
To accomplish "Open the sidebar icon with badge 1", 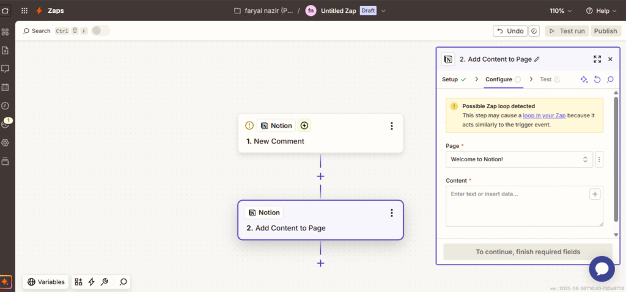I will pos(6,123).
